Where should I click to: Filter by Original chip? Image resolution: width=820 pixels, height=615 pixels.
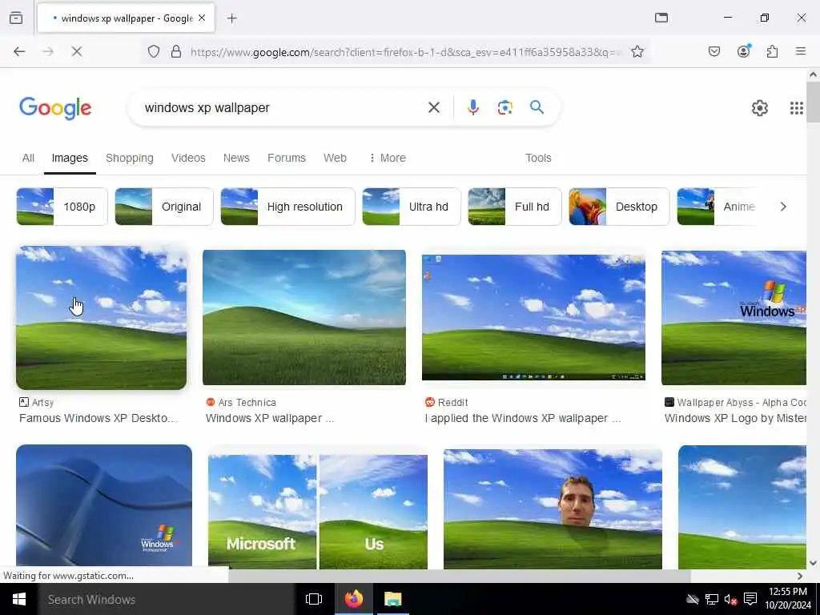[x=164, y=207]
